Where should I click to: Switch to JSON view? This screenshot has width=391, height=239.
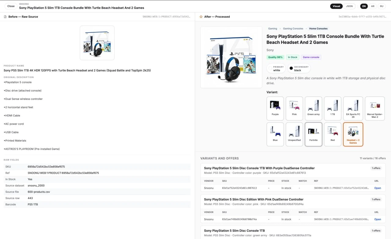pyautogui.click(x=349, y=6)
